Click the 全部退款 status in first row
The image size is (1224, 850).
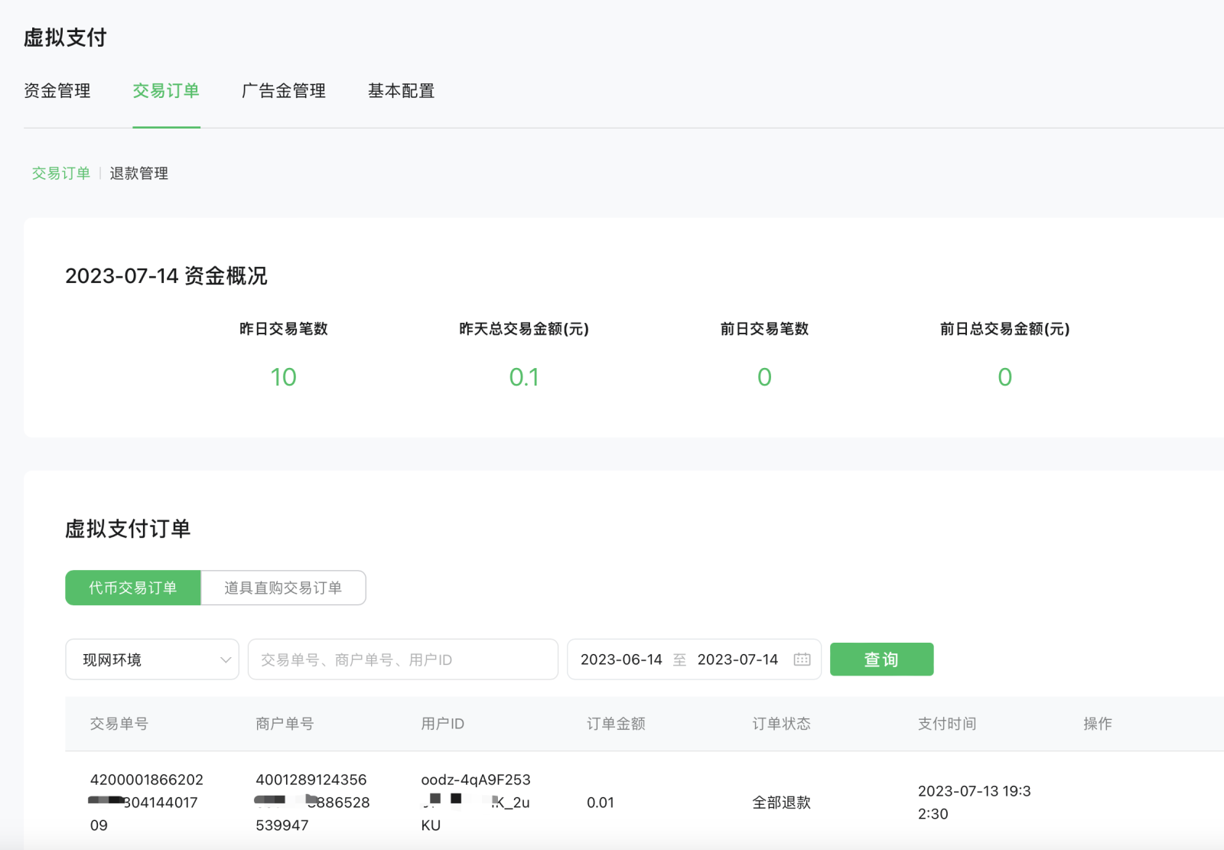click(781, 803)
